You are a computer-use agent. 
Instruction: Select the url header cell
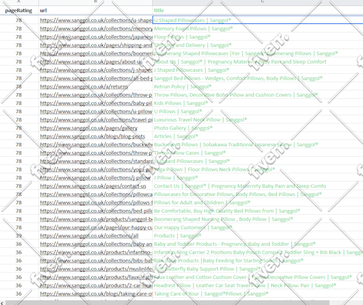(95, 11)
